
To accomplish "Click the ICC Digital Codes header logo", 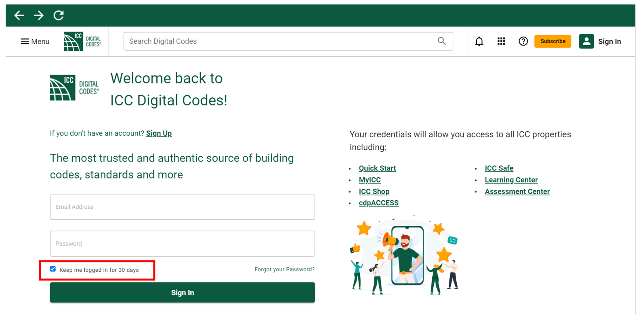I will (82, 41).
